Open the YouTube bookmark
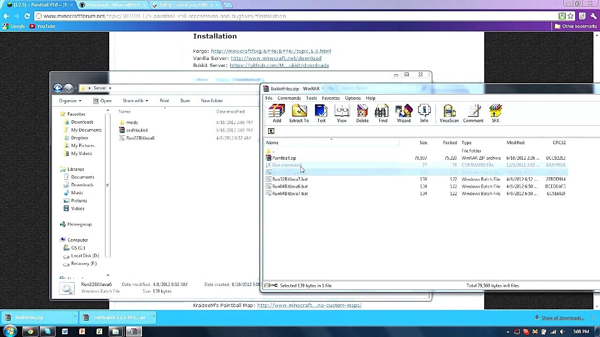The height and width of the screenshot is (337, 600). pyautogui.click(x=43, y=26)
